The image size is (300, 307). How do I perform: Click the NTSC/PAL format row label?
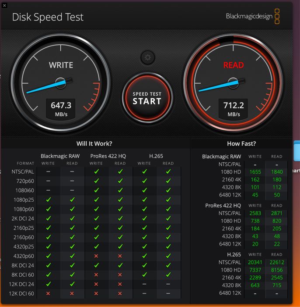tap(23, 172)
